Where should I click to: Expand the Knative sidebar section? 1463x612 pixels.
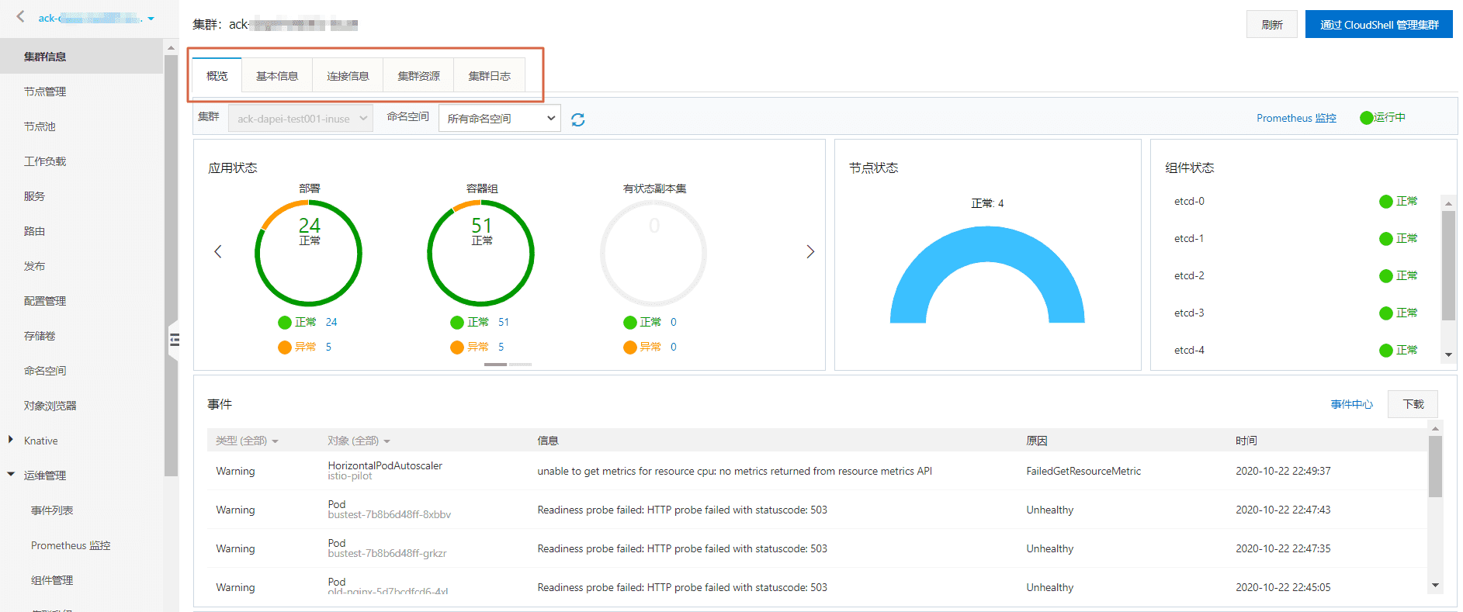pyautogui.click(x=11, y=440)
